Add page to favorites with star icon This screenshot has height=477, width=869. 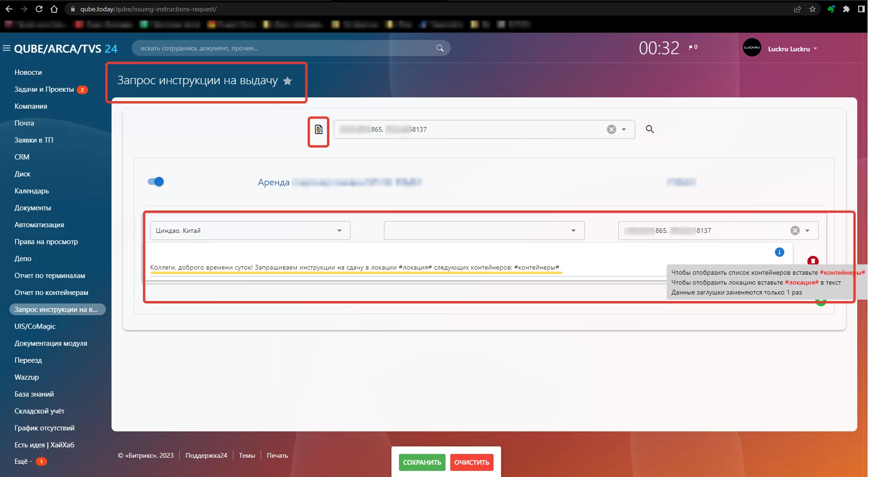point(287,81)
